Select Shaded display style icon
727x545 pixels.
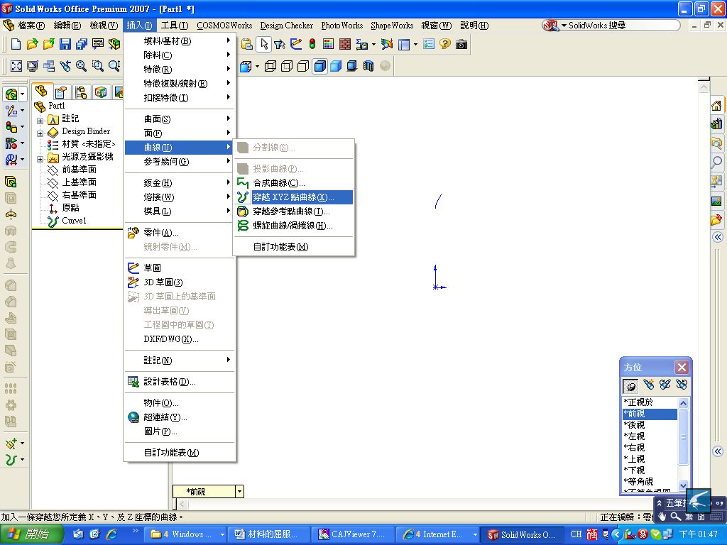336,66
